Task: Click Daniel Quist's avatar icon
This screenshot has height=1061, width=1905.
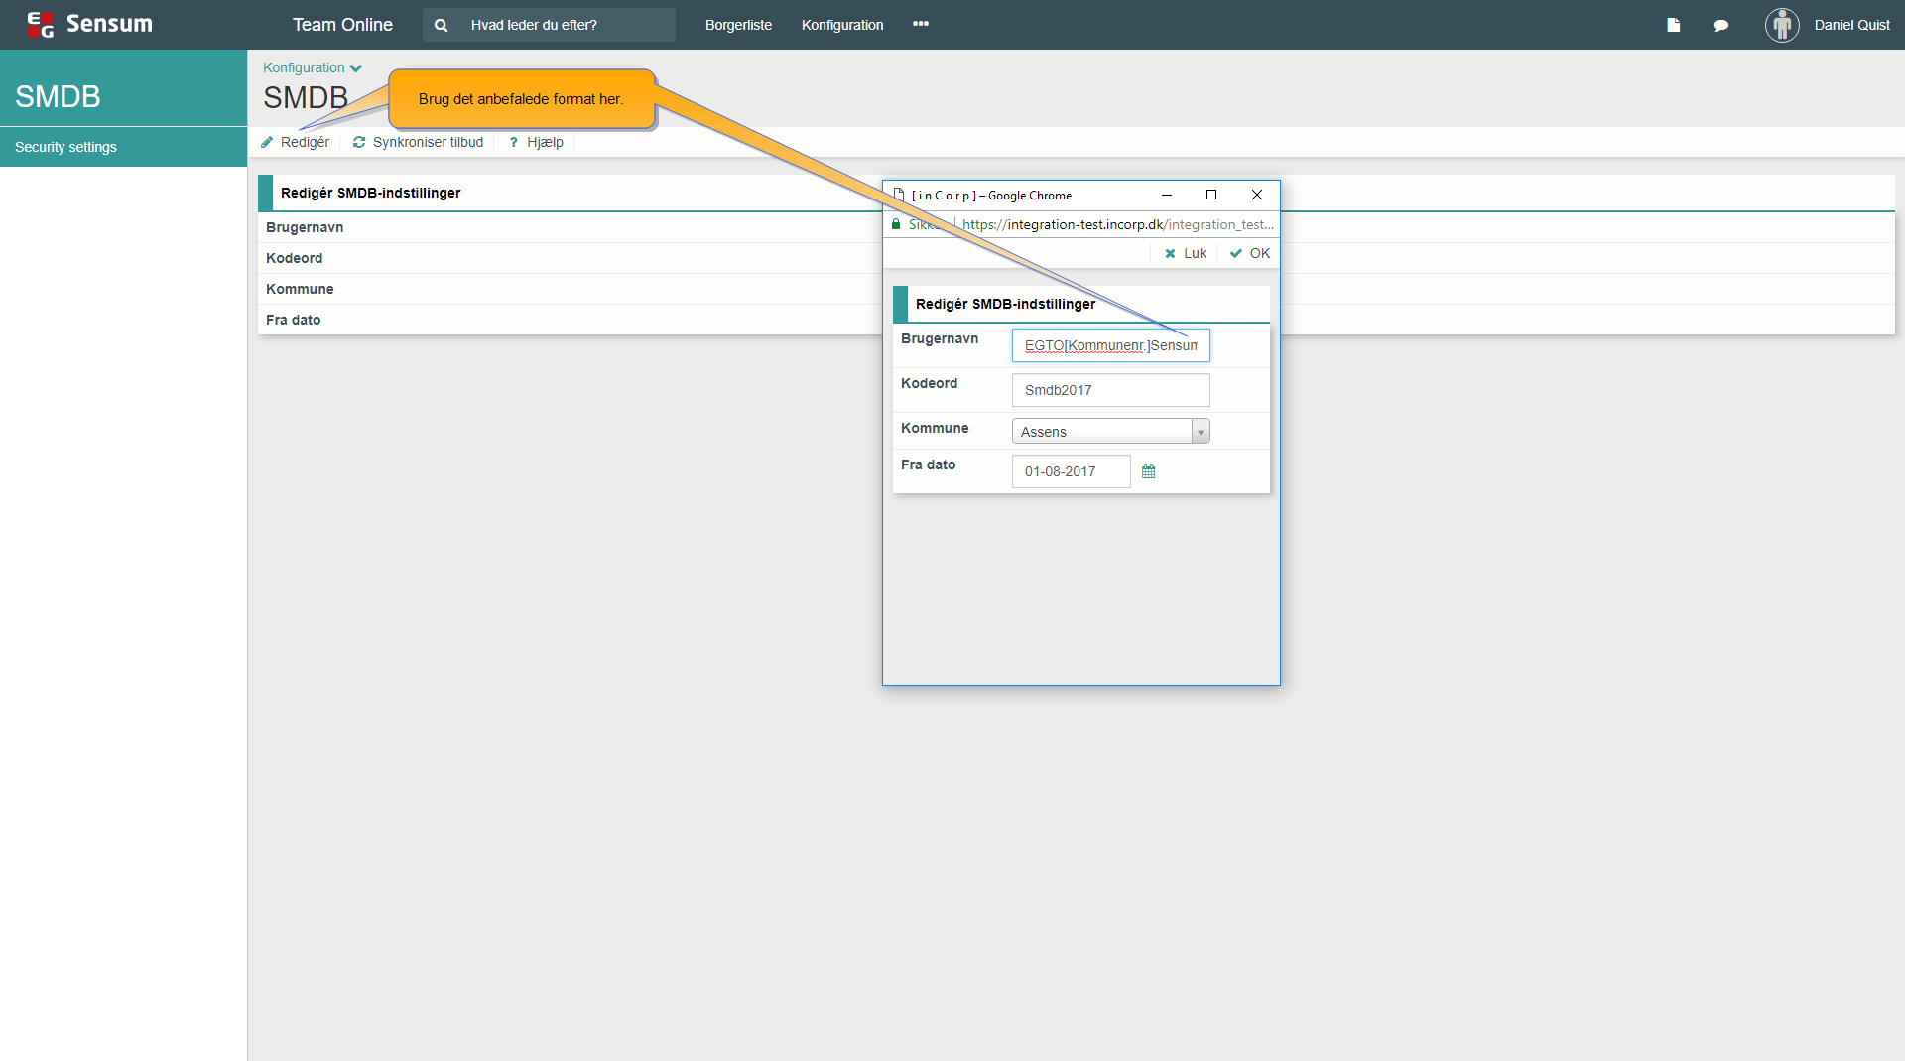Action: point(1782,25)
